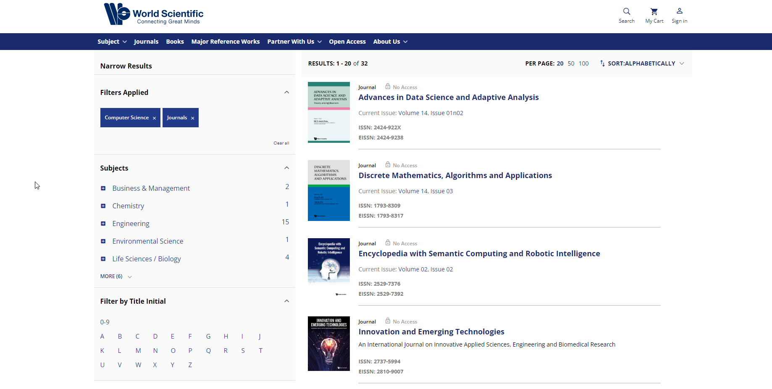The height and width of the screenshot is (389, 772).
Task: Open Advances in Data Science and Adaptive Analysis
Action: [448, 97]
